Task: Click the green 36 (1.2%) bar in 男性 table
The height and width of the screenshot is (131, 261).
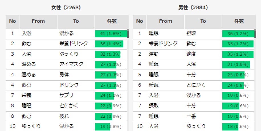Action: coord(238,34)
